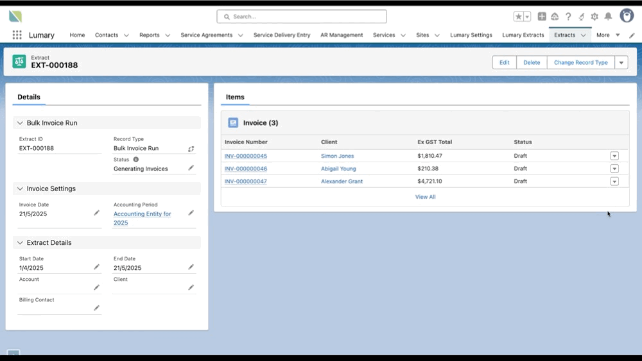Click the notifications bell icon
Screen dimensions: 642x361
pyautogui.click(x=608, y=17)
